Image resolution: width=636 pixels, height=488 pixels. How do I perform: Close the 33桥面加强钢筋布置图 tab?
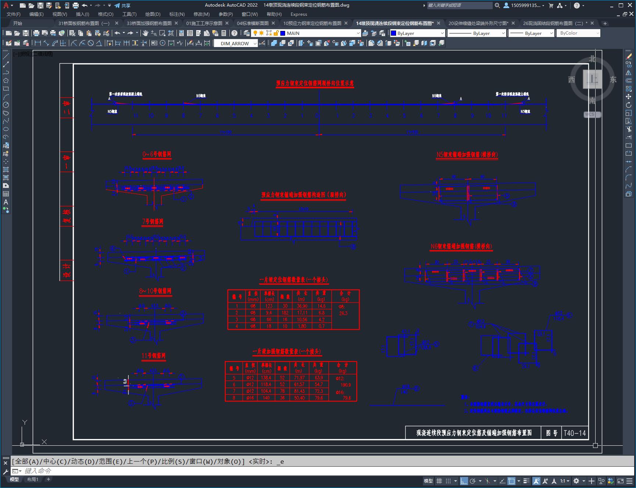click(x=176, y=23)
